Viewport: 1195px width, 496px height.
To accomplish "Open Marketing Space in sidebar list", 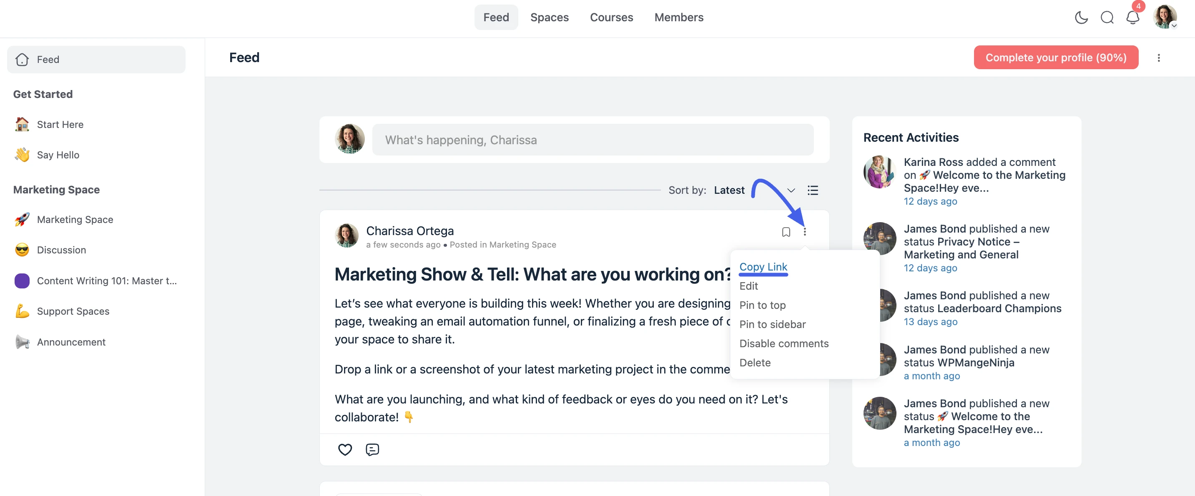I will (75, 219).
